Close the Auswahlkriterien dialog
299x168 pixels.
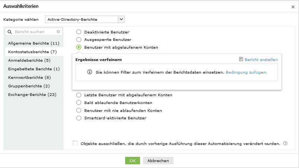click(293, 7)
